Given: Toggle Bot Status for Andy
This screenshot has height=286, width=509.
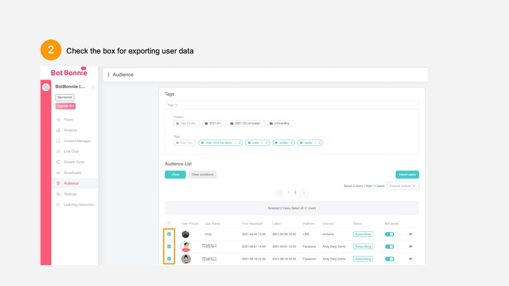Looking at the screenshot, I should click(389, 234).
